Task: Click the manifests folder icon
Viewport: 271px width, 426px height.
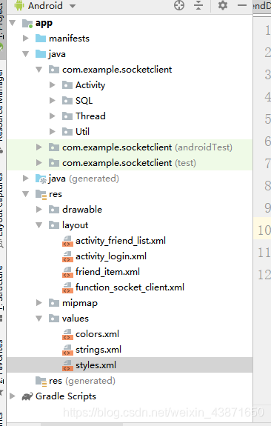Action: pyautogui.click(x=41, y=39)
